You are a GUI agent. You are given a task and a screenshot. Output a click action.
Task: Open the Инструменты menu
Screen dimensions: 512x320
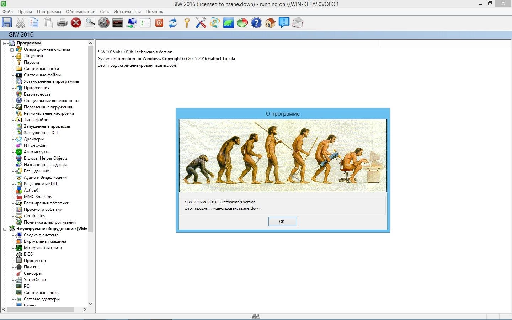[x=127, y=12]
